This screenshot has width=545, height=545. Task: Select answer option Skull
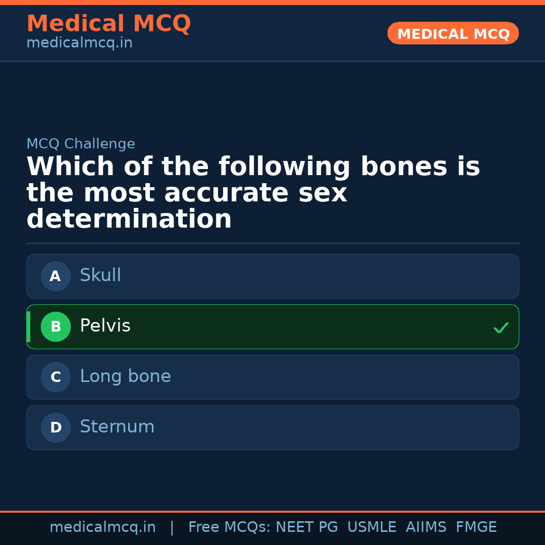(x=272, y=276)
